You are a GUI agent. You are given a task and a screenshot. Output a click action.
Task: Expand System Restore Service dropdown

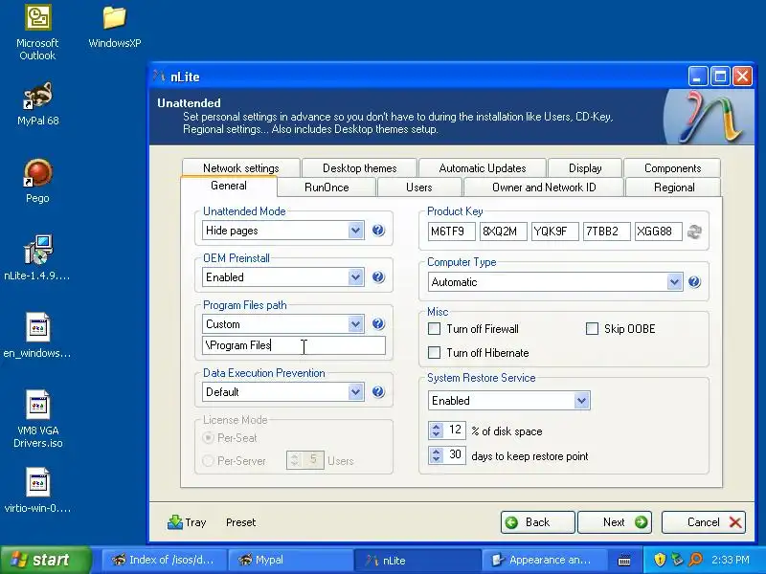tap(508, 401)
